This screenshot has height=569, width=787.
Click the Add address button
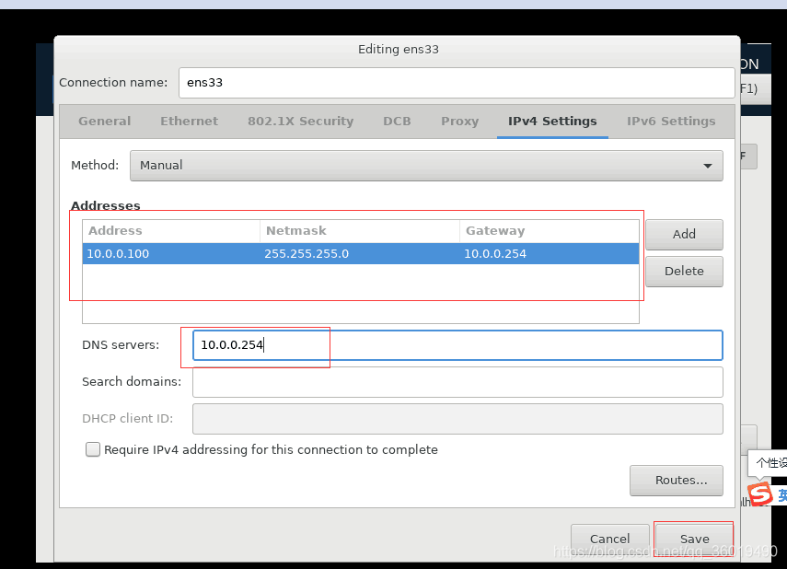(x=684, y=235)
